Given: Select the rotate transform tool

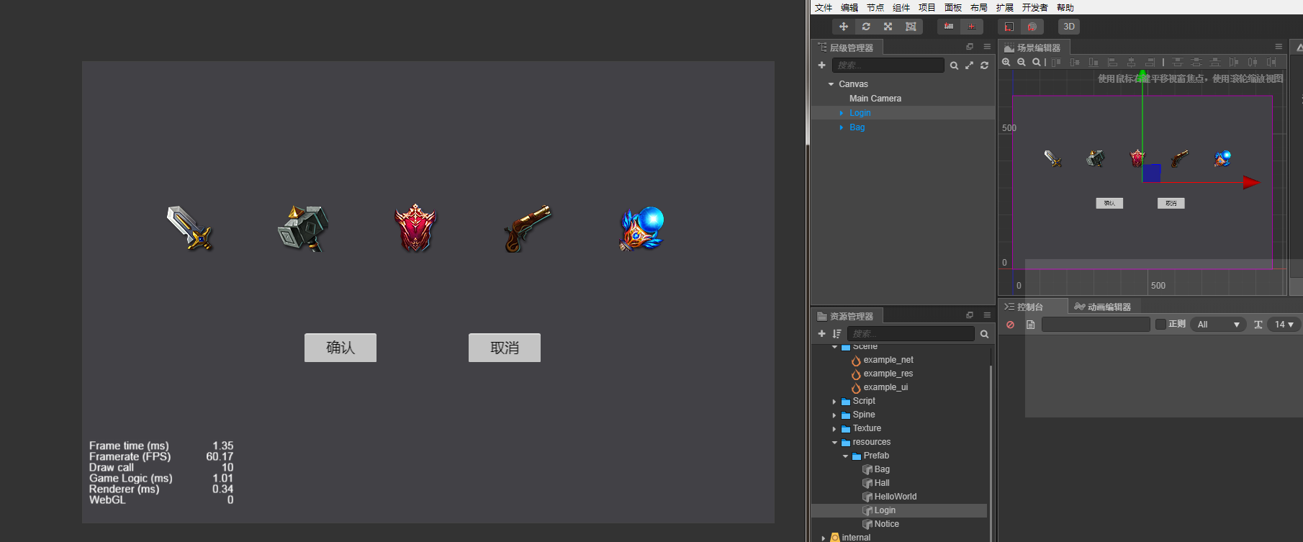Looking at the screenshot, I should [x=866, y=27].
